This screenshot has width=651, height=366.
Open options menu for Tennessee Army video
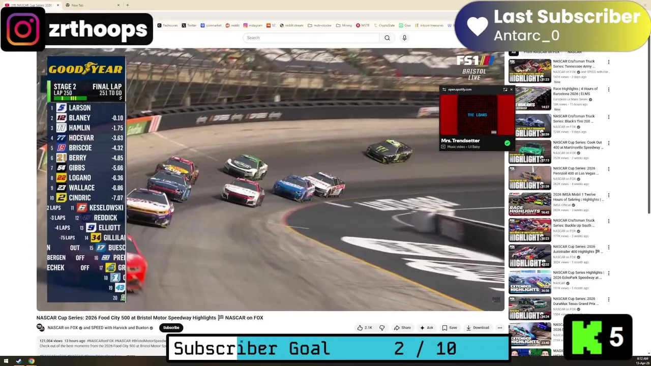coord(608,62)
